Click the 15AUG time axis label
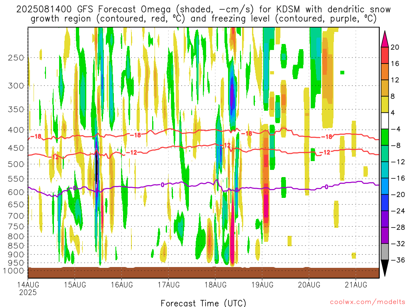409x307 pixels. pos(75,285)
